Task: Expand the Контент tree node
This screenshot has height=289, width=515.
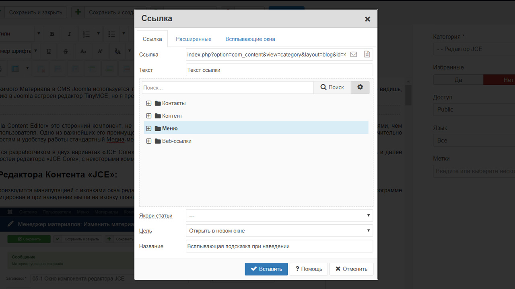Action: 149,116
